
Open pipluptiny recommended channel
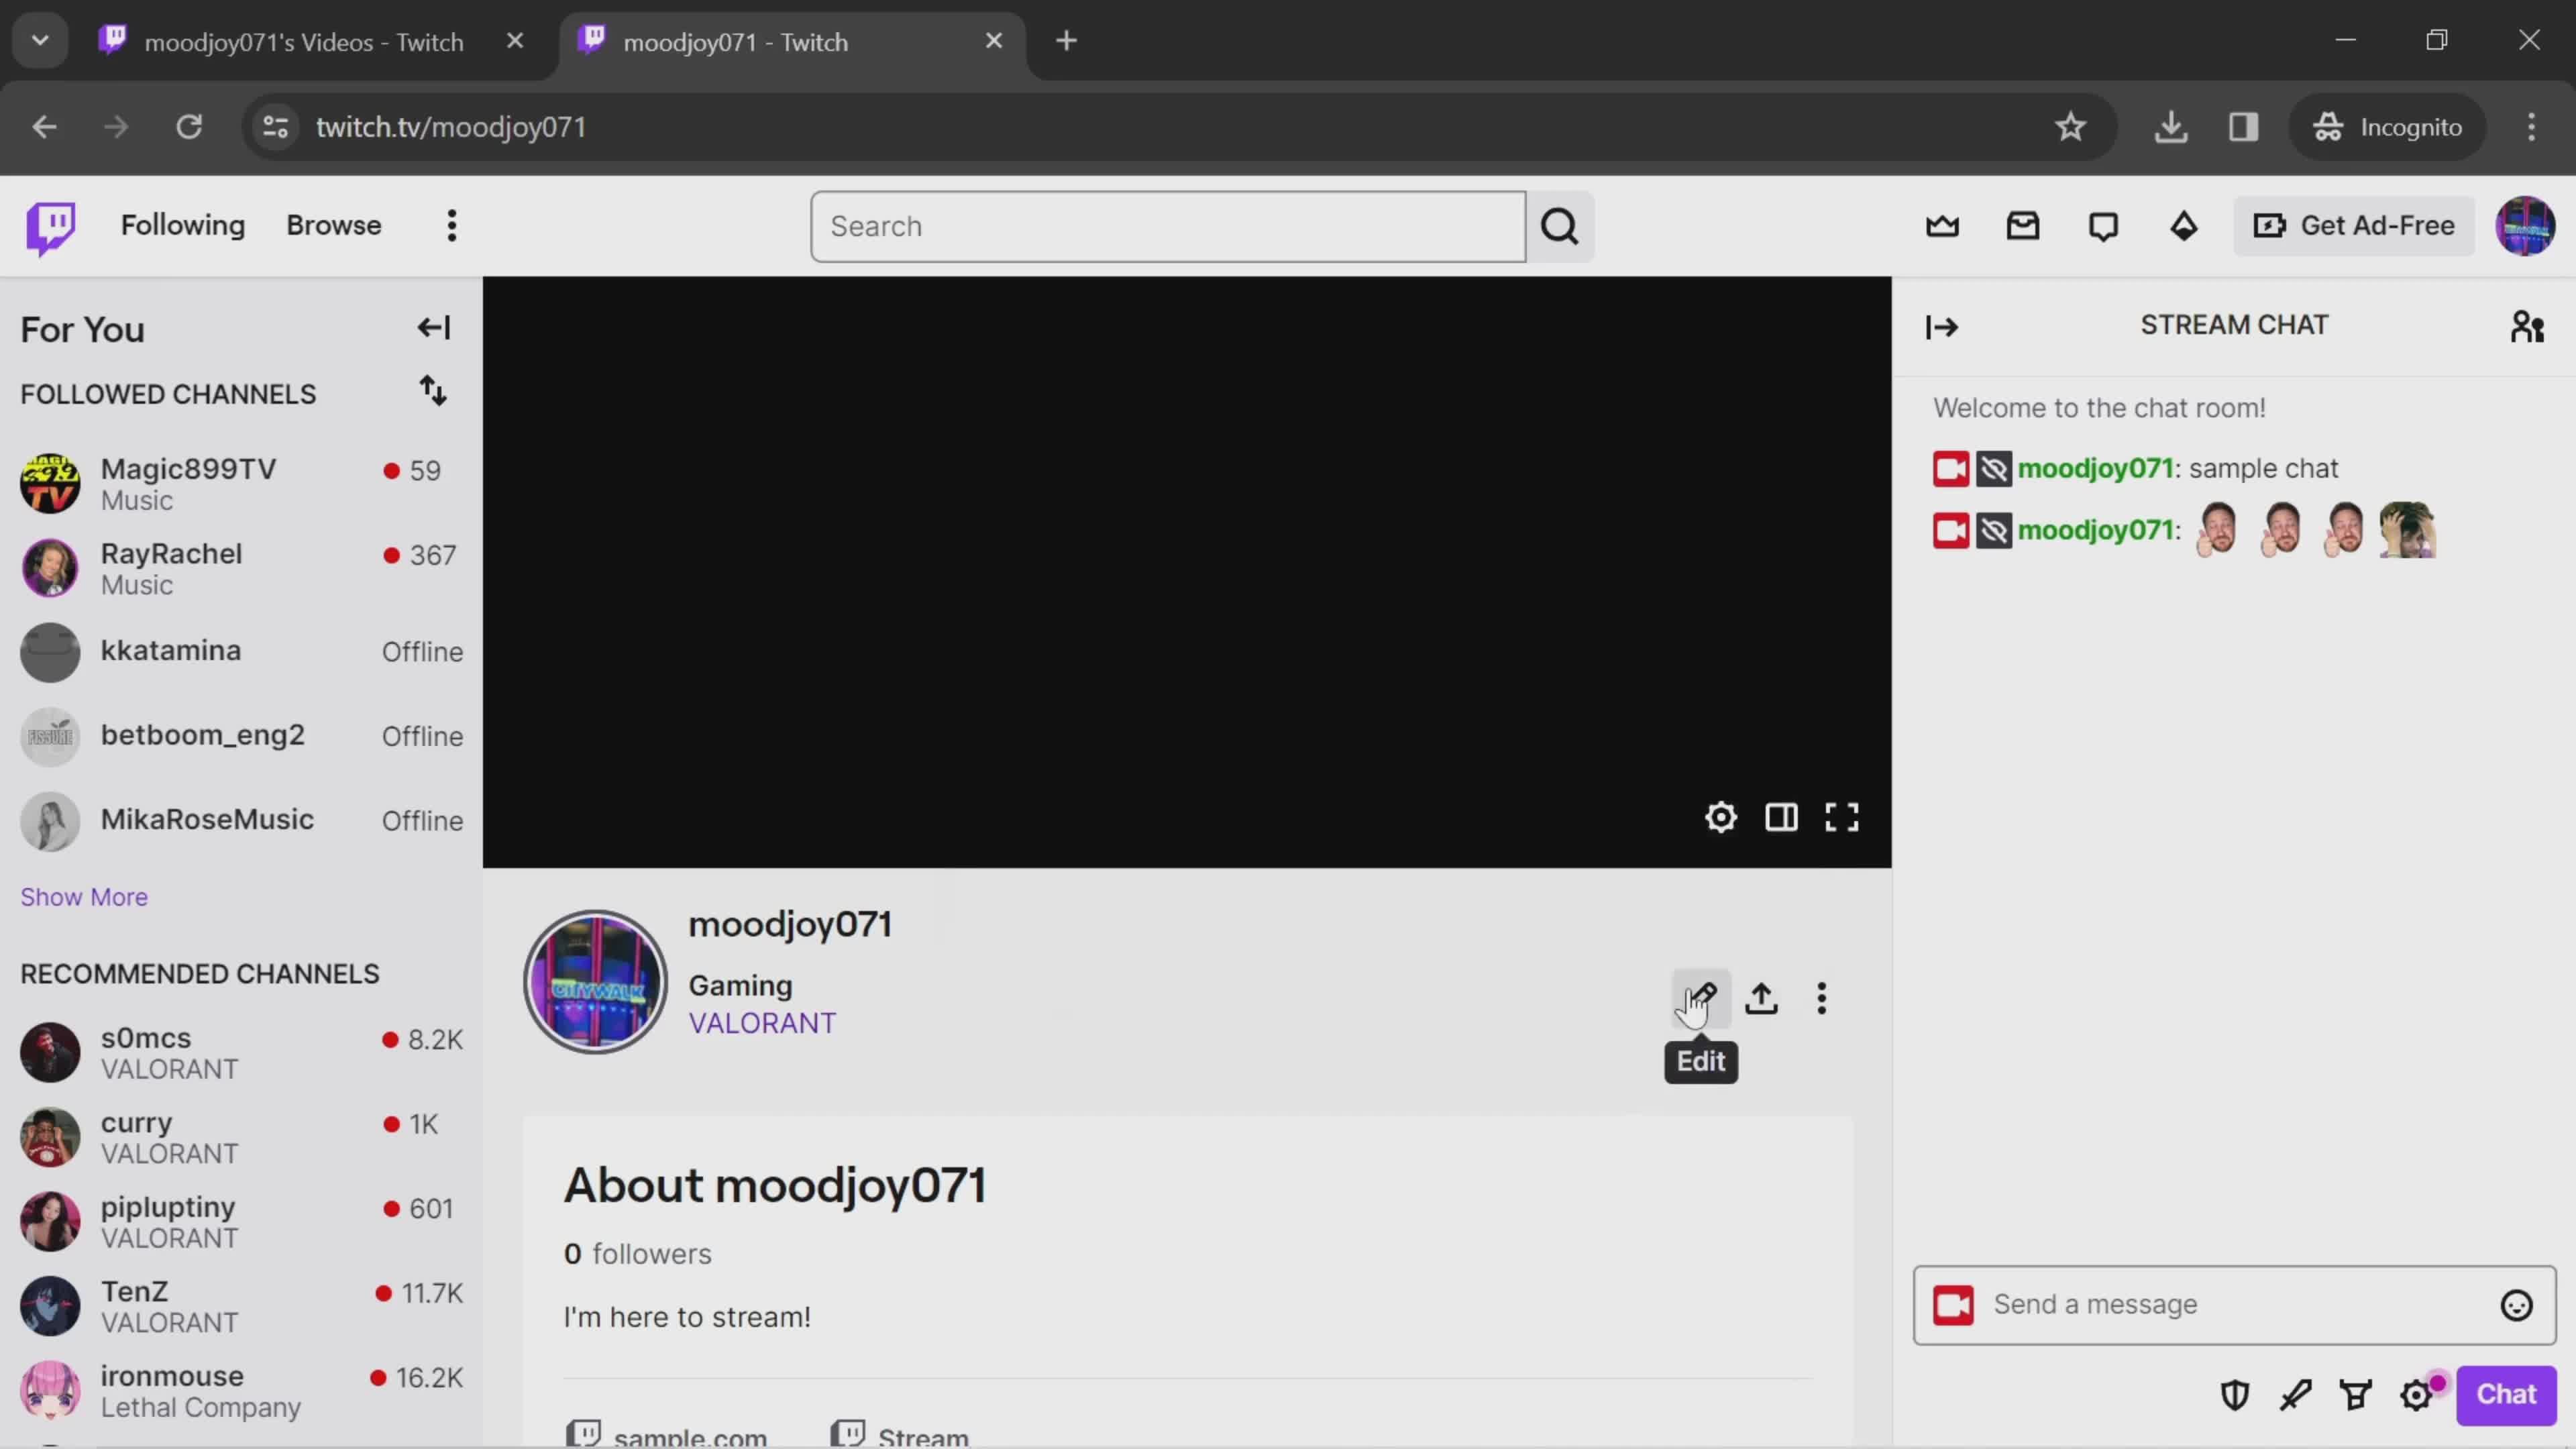[240, 1221]
